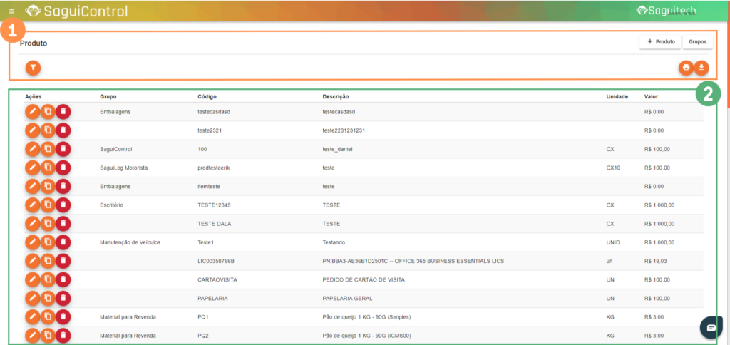Sort by the Valor column header
This screenshot has height=345, width=730.
point(651,96)
